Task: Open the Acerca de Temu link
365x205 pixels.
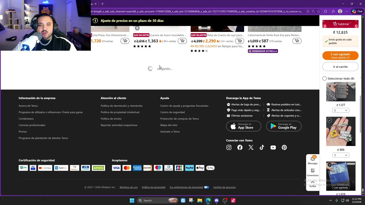Action: pos(28,106)
